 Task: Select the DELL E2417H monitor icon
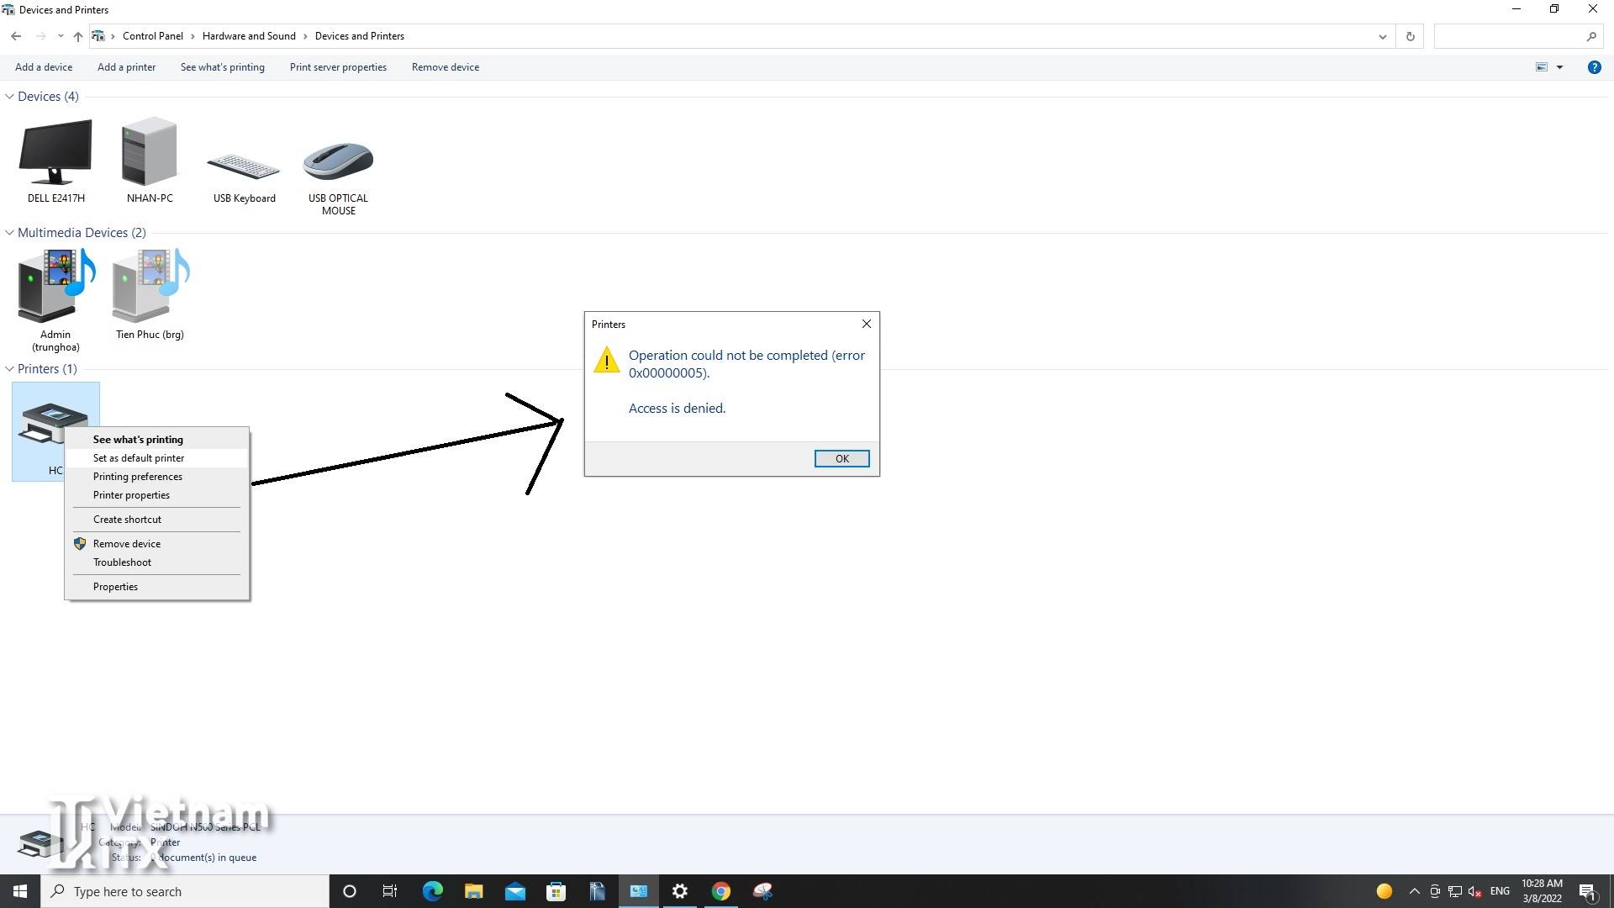(55, 153)
